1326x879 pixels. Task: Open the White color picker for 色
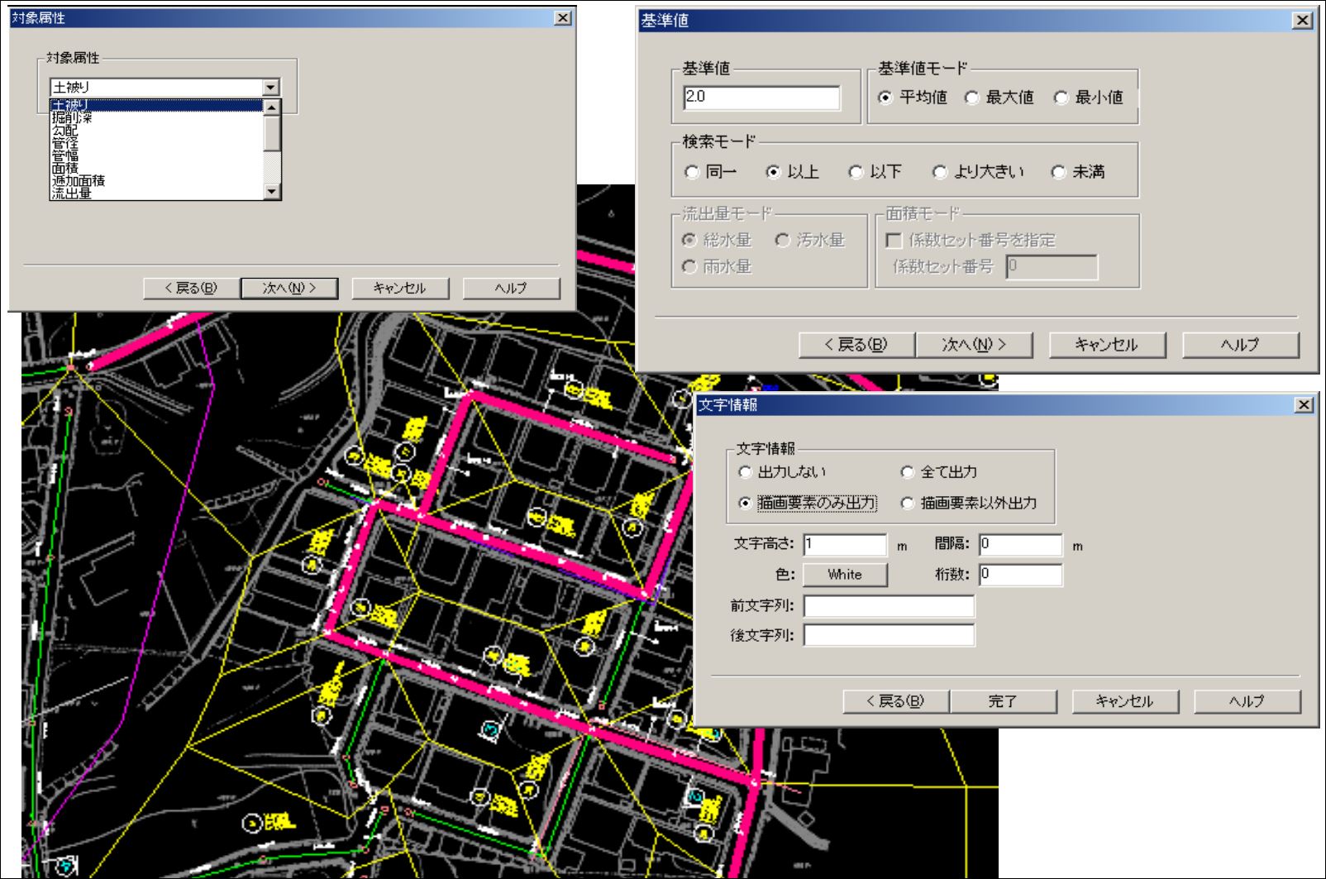point(845,575)
